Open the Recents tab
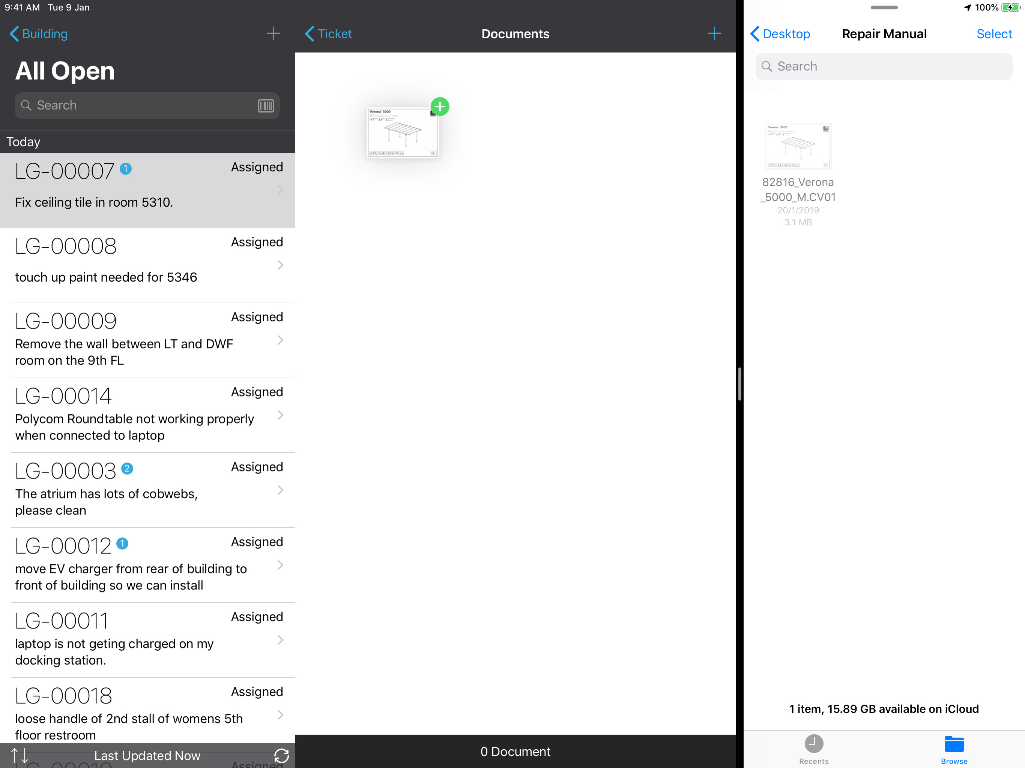The image size is (1025, 768). point(813,749)
